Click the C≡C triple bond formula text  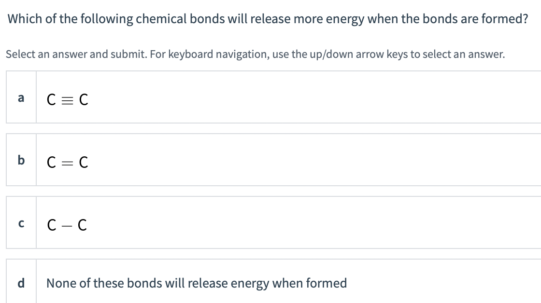[67, 99]
